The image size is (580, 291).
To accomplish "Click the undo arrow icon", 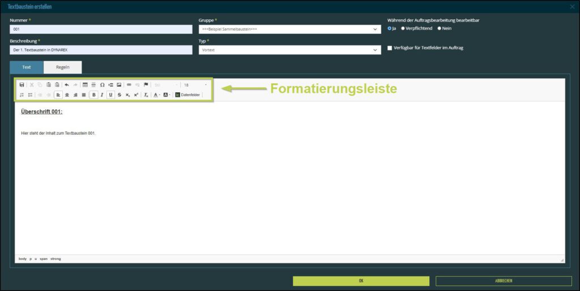I will tap(67, 85).
